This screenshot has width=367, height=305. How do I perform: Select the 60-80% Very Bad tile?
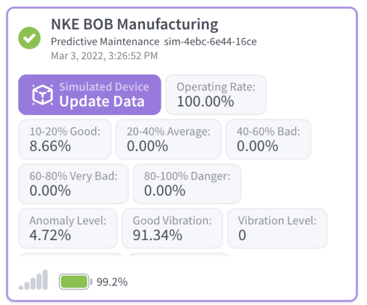coord(73,183)
